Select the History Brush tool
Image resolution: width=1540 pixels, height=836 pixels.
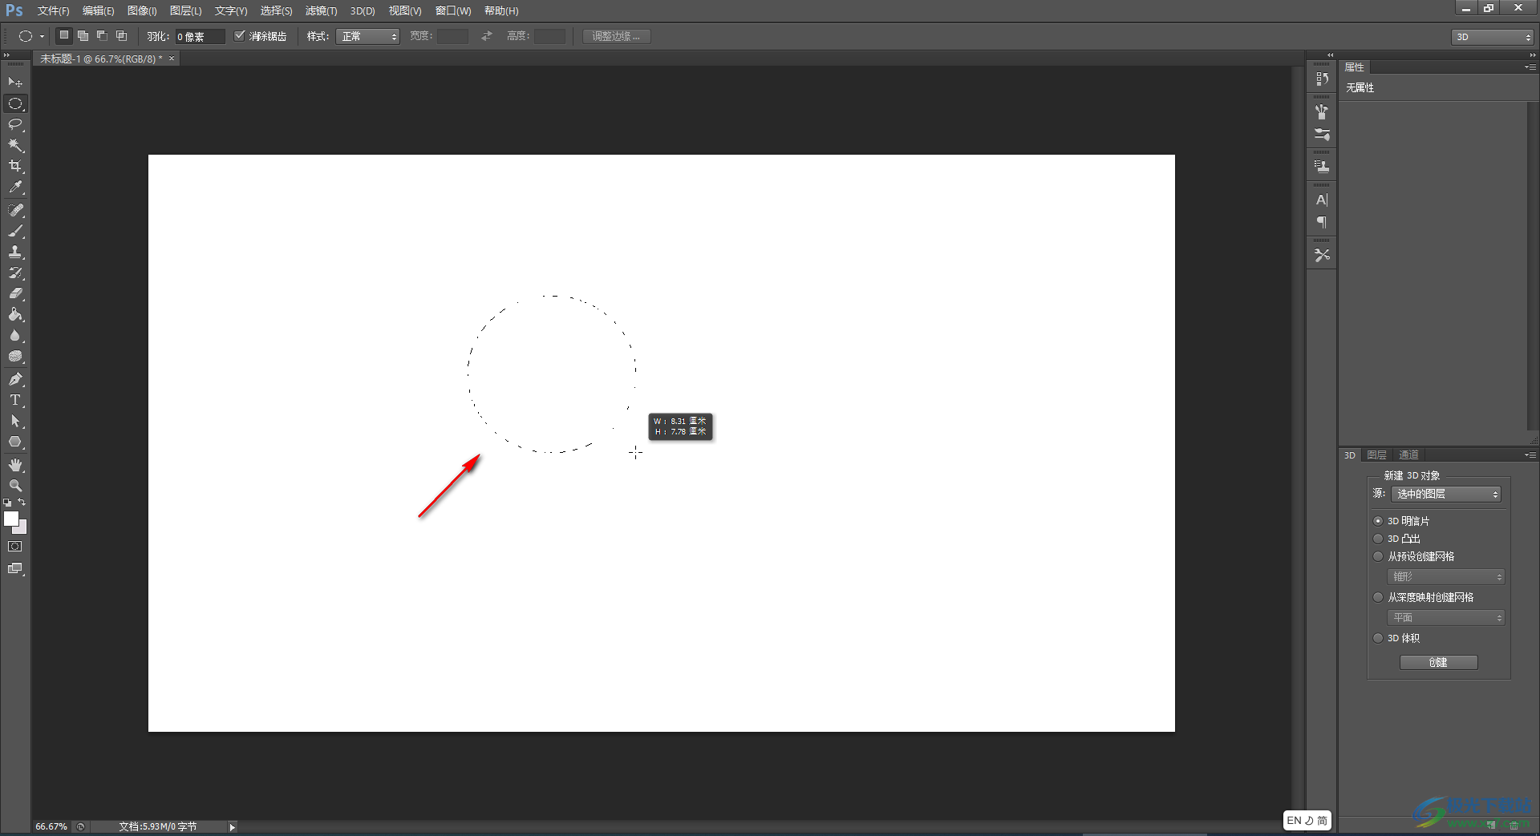[15, 273]
